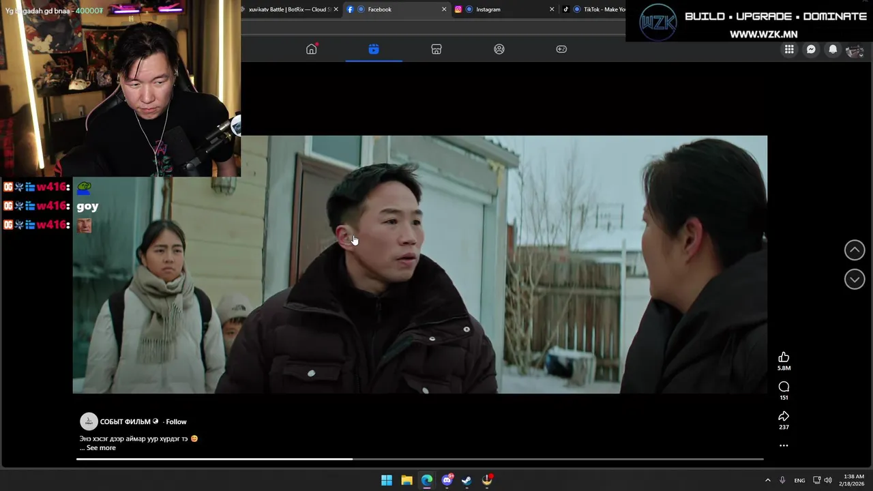
Task: Go to the next video with down chevron
Action: point(855,279)
